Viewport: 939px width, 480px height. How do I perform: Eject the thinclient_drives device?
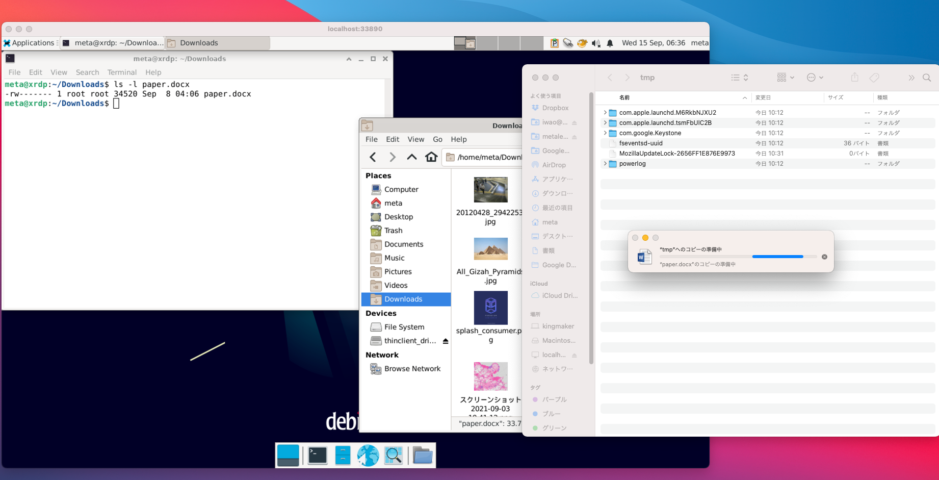pyautogui.click(x=446, y=340)
